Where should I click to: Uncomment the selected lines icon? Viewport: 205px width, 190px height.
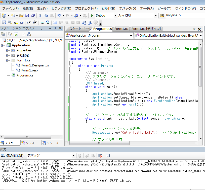(48, 23)
